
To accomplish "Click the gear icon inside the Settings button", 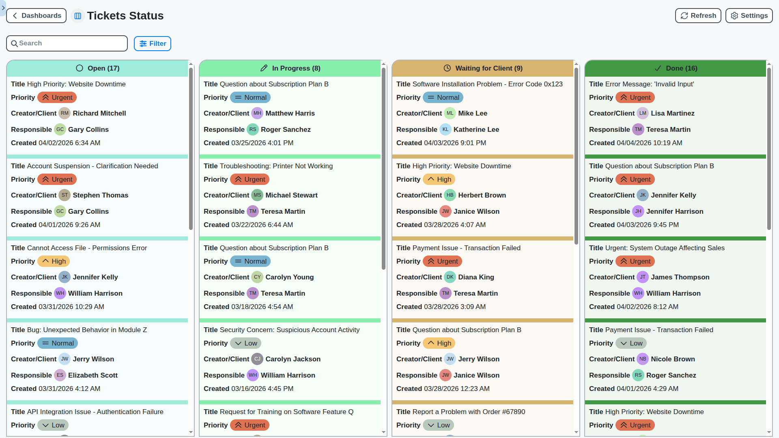I will point(734,15).
